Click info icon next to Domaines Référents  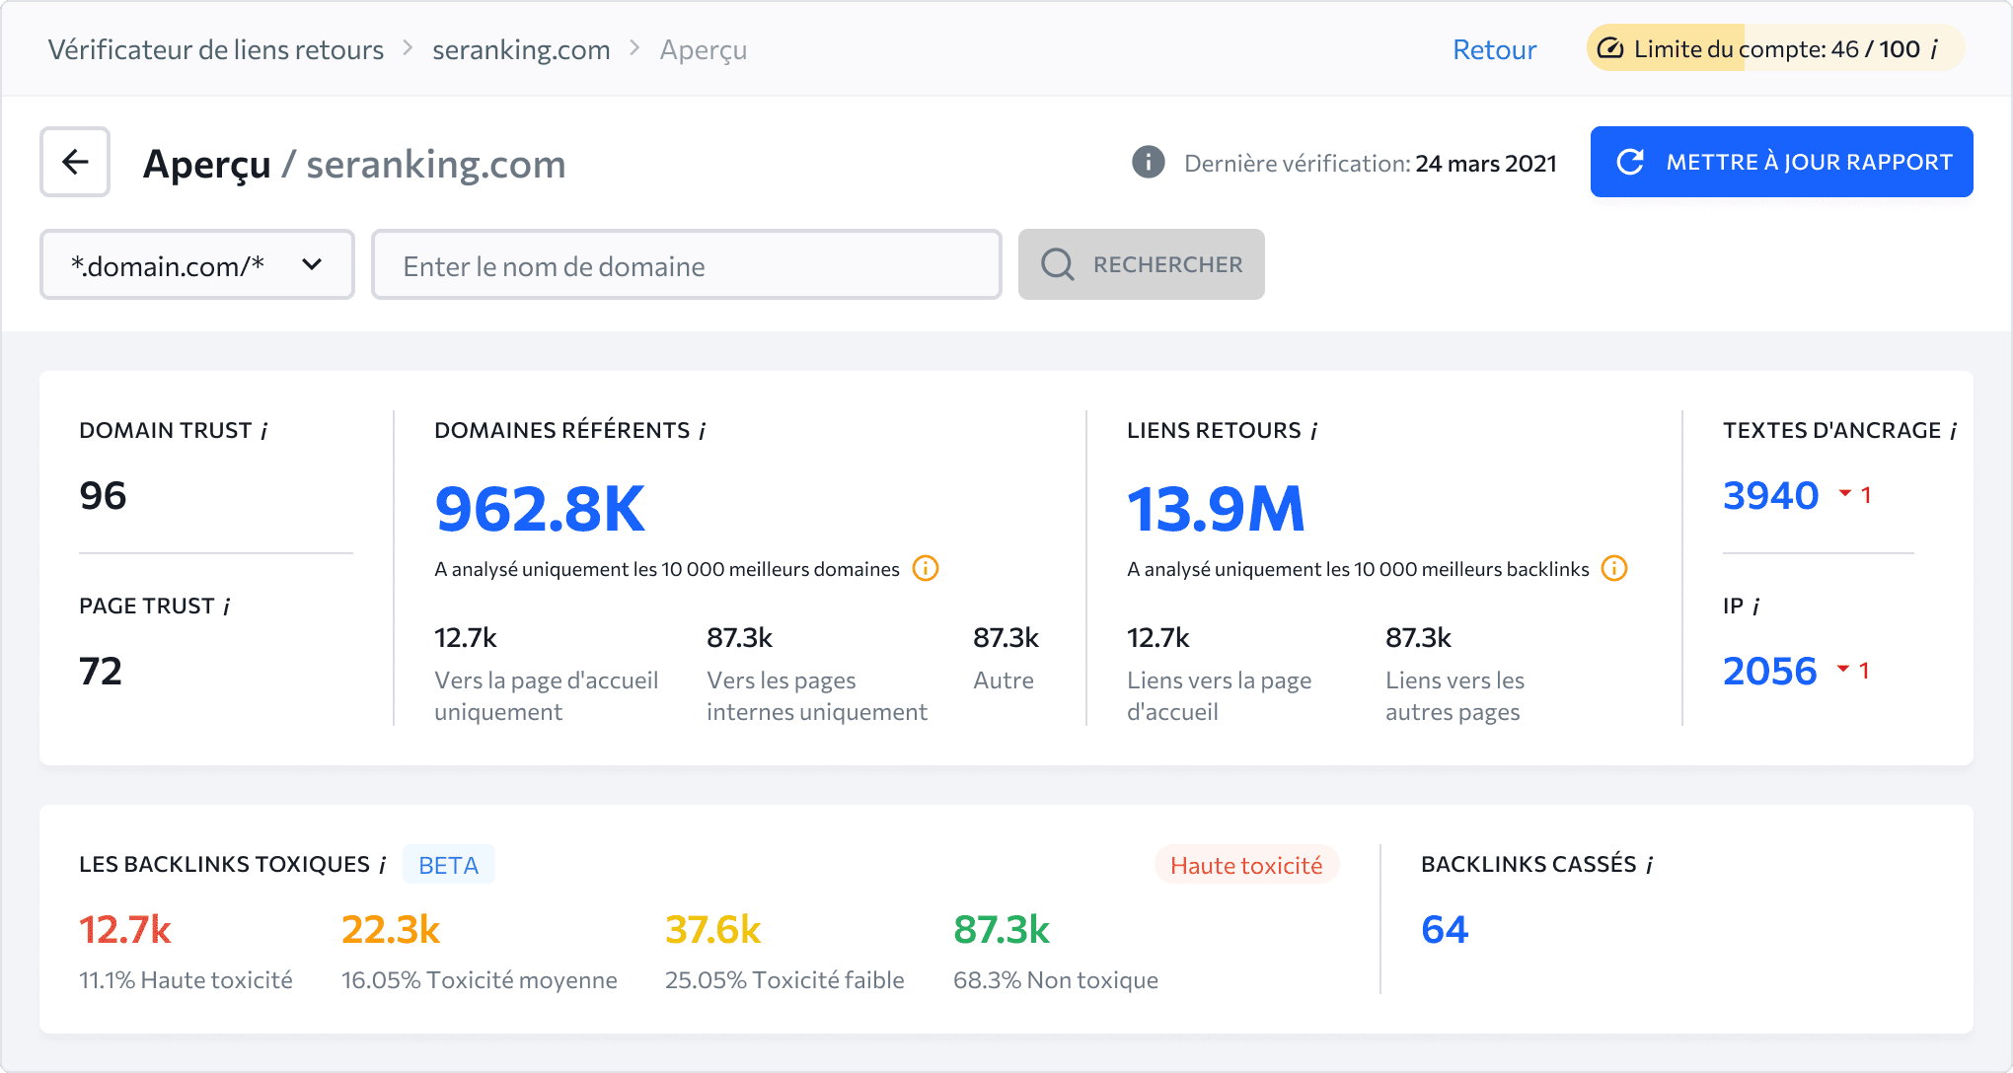click(x=702, y=431)
